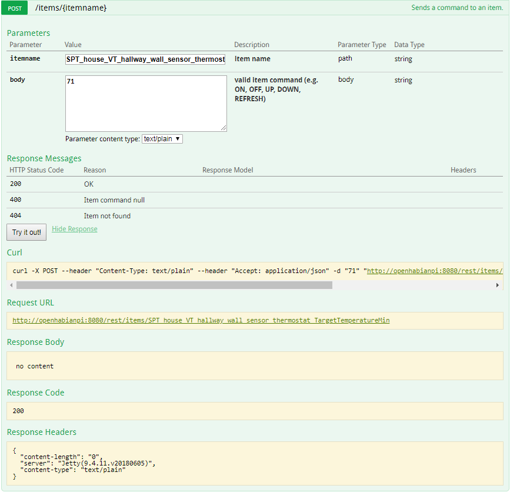
Task: Click the left scroll arrow of the Curl box
Action: [12, 285]
